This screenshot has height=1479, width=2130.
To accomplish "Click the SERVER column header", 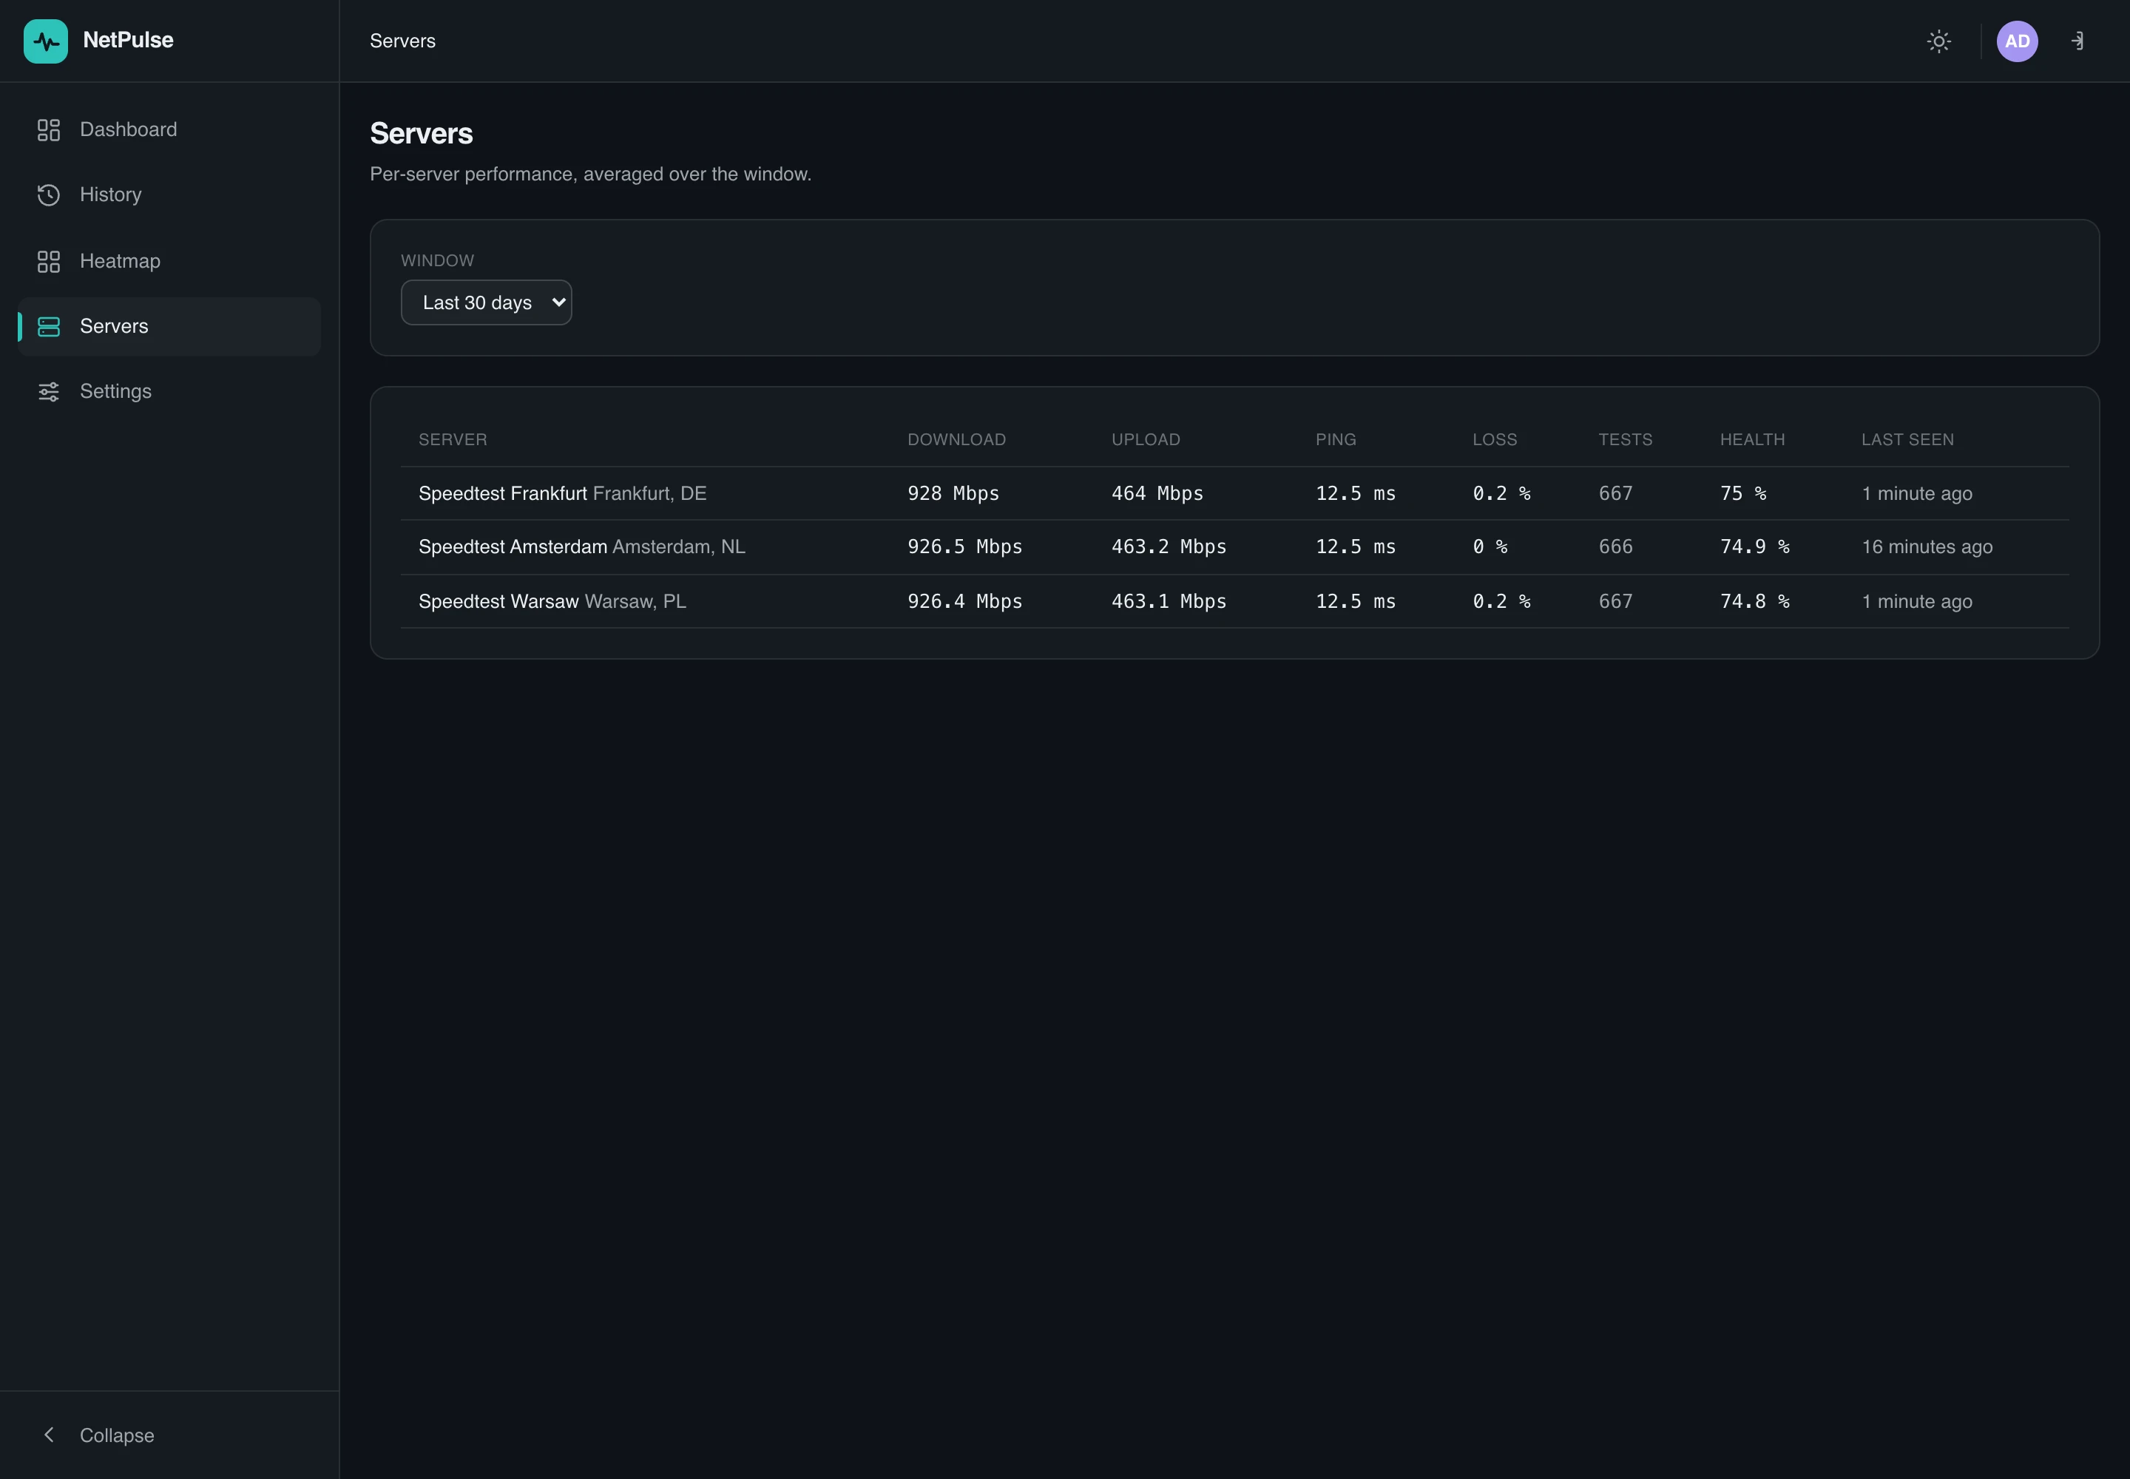I will [453, 439].
